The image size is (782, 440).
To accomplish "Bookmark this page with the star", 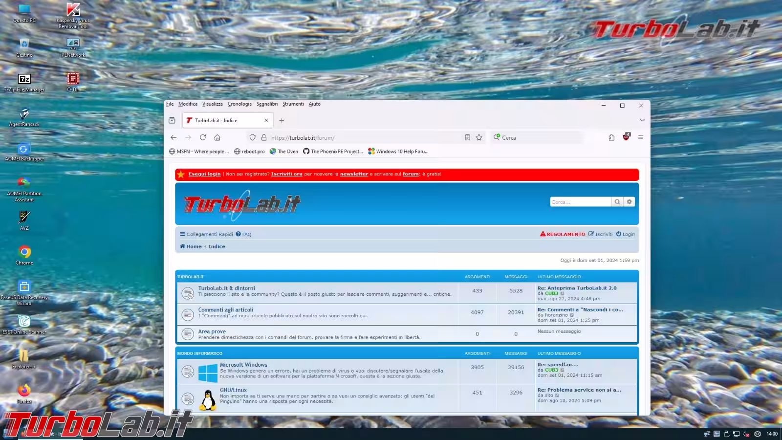I will 479,138.
